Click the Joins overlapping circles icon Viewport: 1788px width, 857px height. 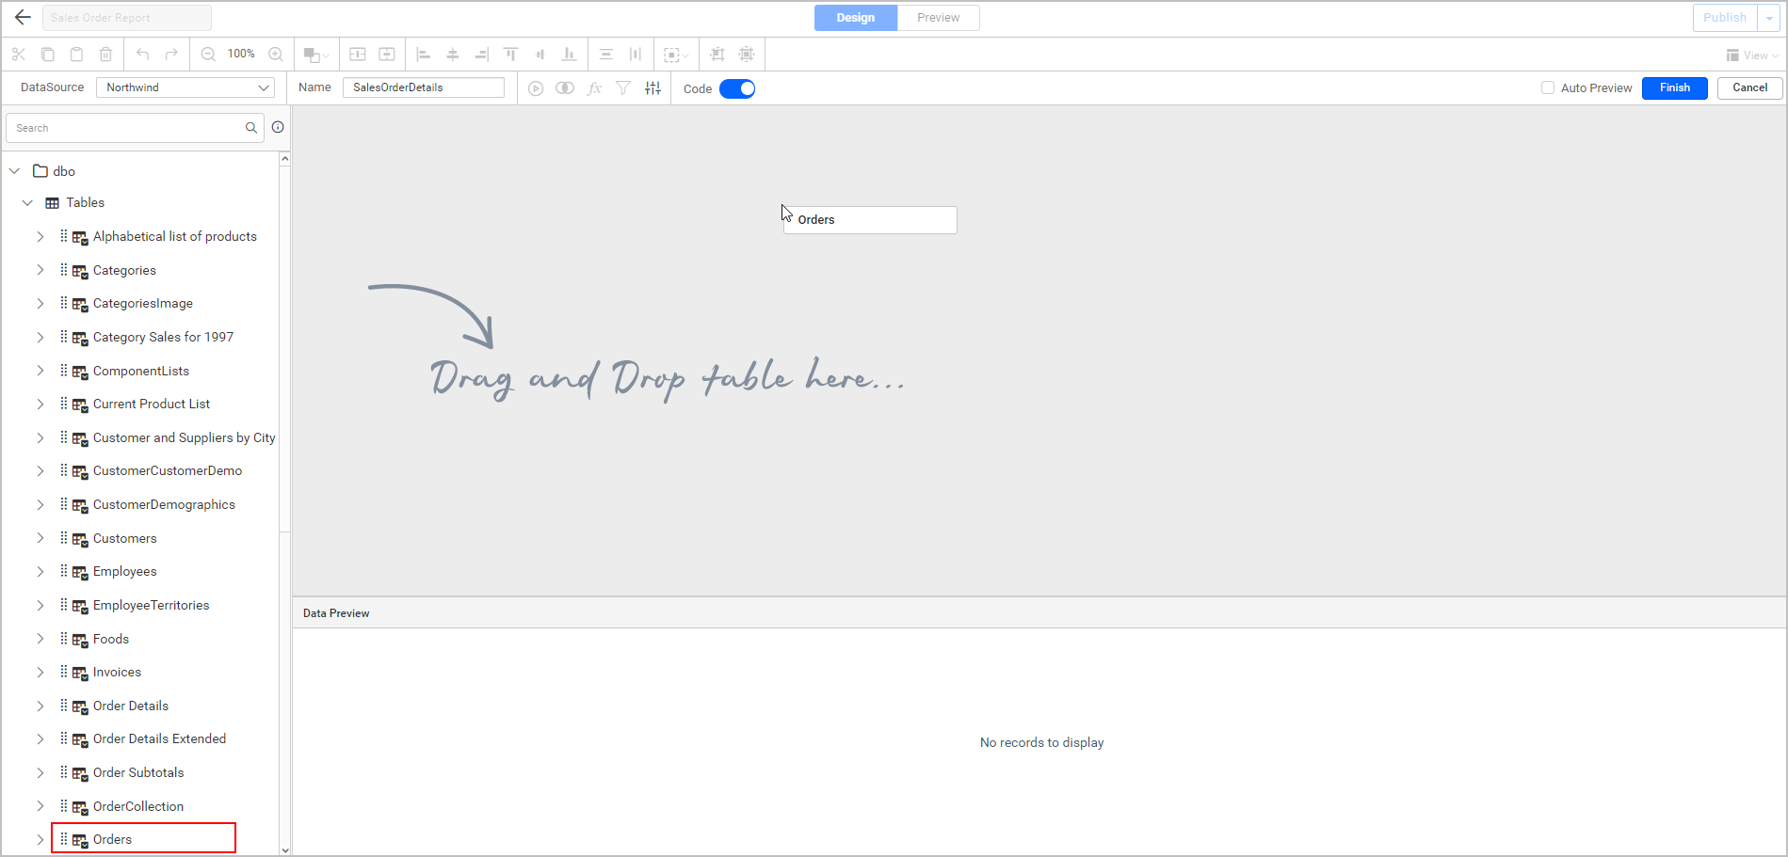(565, 88)
